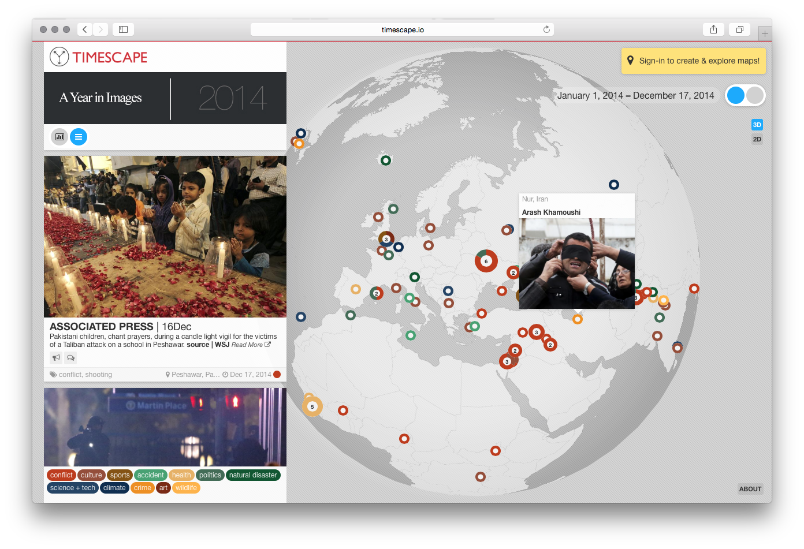Click Sign-in to create & explore maps
Screen dimensions: 804x549
694,61
